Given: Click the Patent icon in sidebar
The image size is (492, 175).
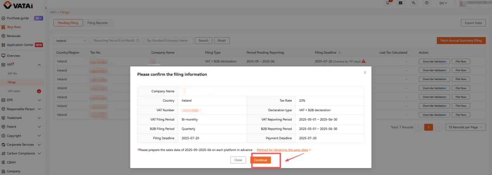Looking at the screenshot, I should pos(3,127).
